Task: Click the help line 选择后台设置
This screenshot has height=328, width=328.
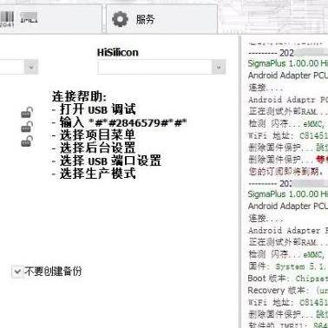Action: click(97, 148)
